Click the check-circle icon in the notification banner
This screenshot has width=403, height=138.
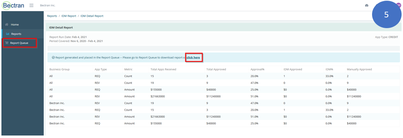tap(53, 58)
